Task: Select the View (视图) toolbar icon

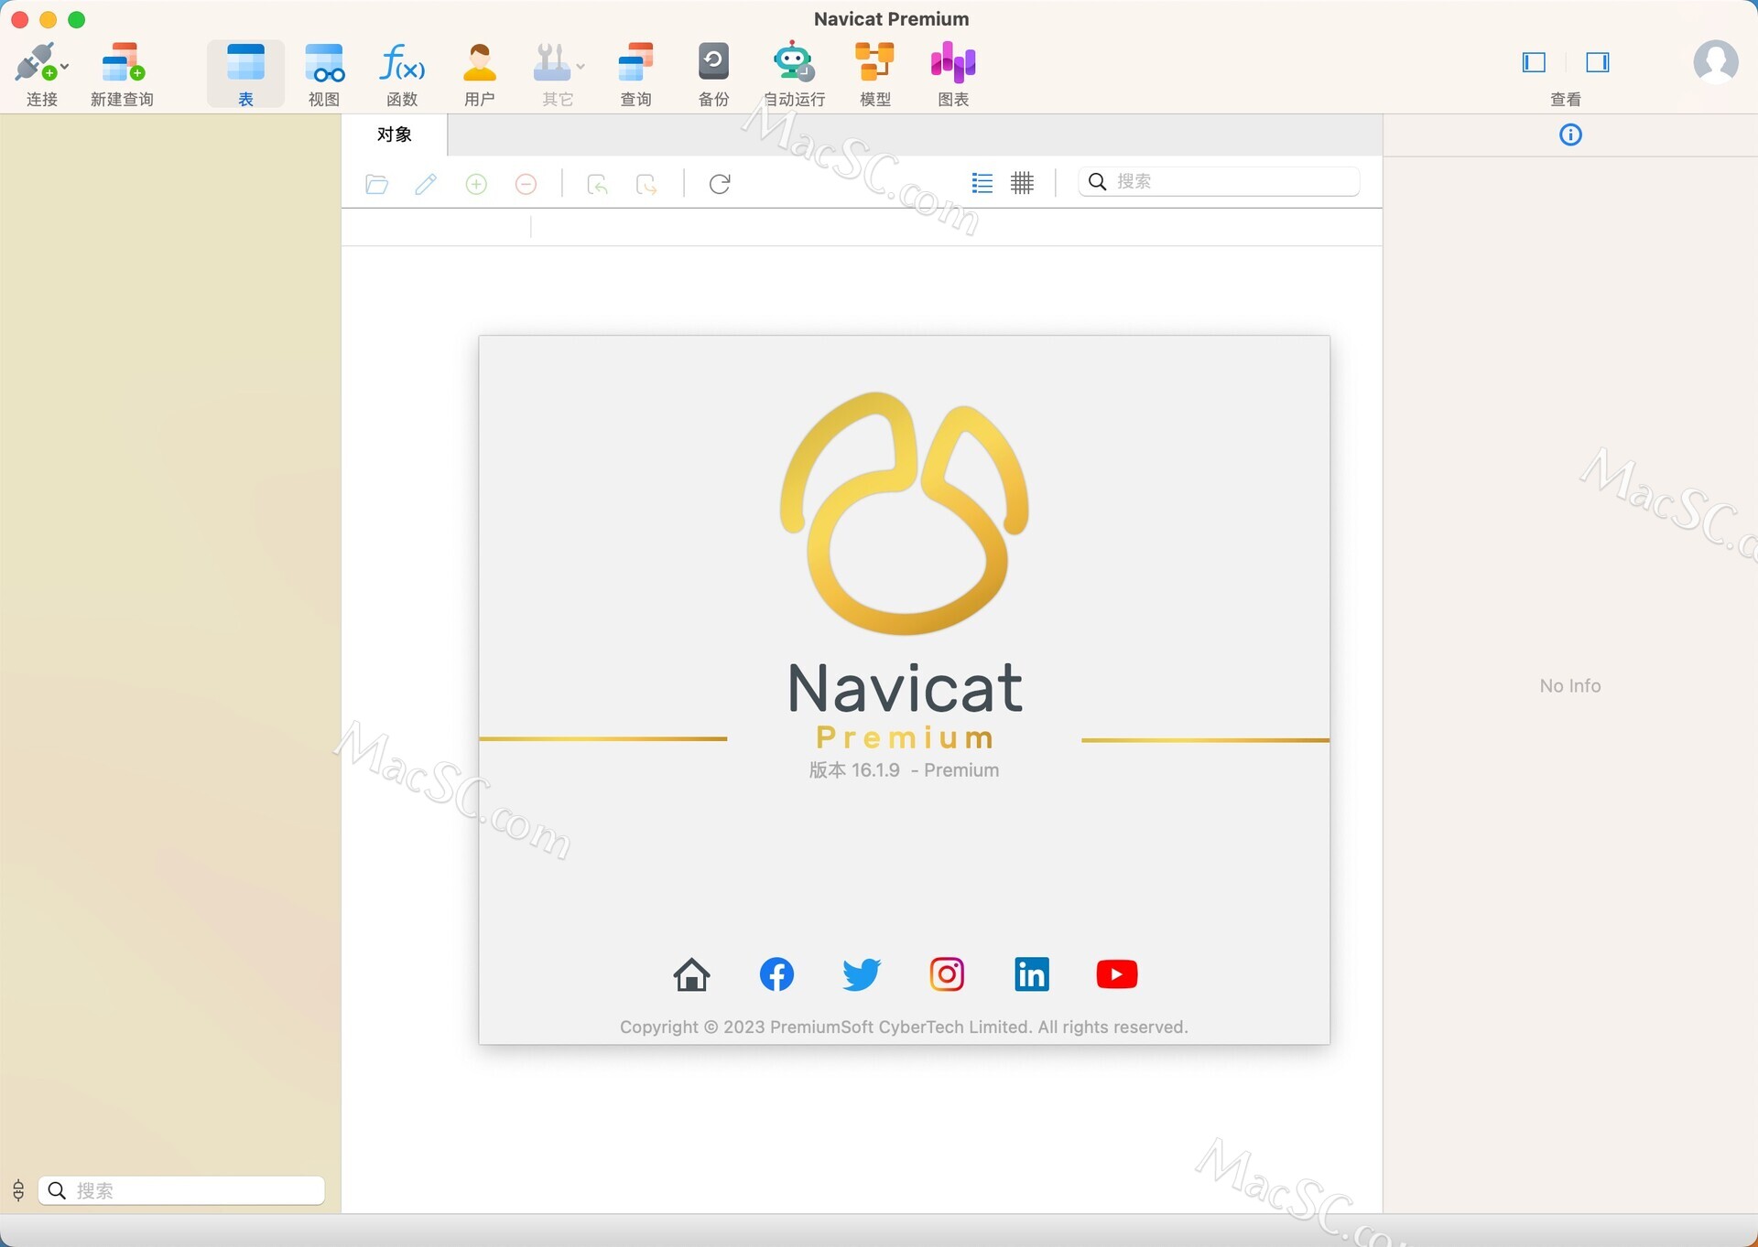Action: [324, 62]
